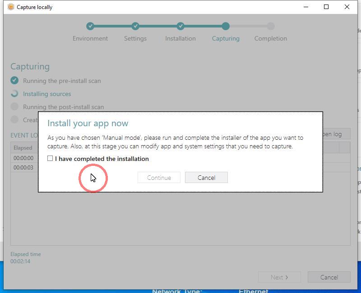This screenshot has height=293, width=361.
Task: Click the Environment step checkmark circle
Action: pos(90,26)
